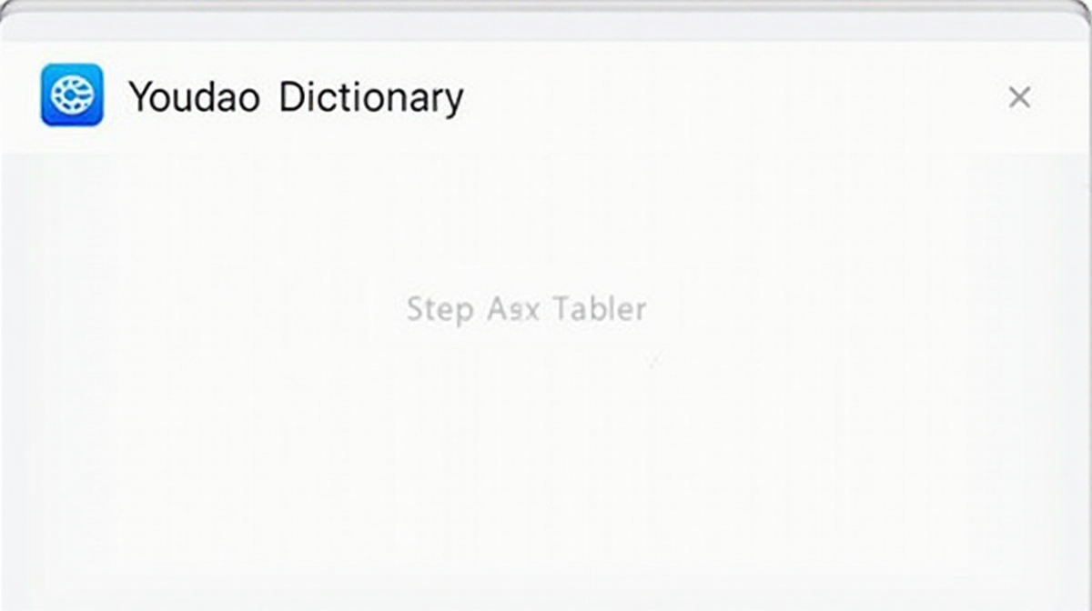Click the "Youdao Dictionary" title text
The image size is (1092, 611).
pos(296,97)
